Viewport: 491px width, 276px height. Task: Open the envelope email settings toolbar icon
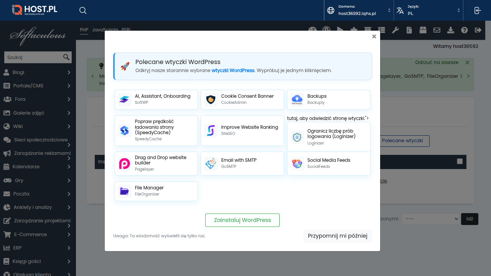(x=437, y=30)
